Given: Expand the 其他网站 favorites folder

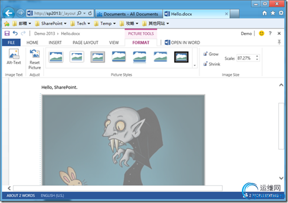Looking at the screenshot, I should (x=156, y=24).
